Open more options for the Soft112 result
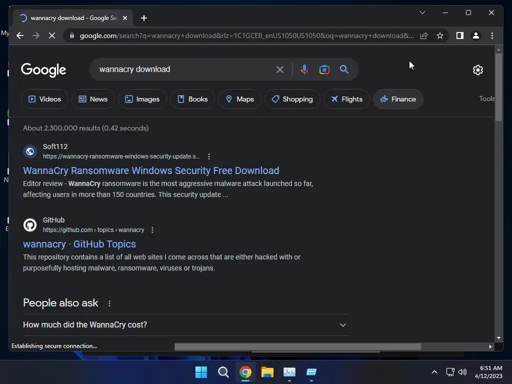Viewport: 512px width, 384px height. [209, 156]
